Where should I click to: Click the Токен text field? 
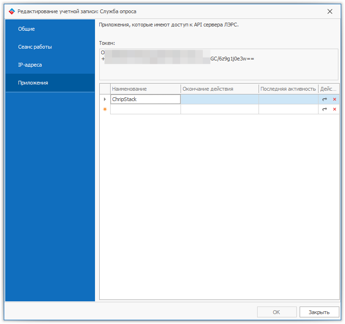[x=218, y=64]
